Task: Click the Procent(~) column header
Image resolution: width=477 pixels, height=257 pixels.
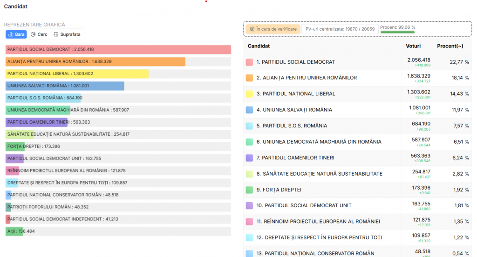Action: [450, 46]
